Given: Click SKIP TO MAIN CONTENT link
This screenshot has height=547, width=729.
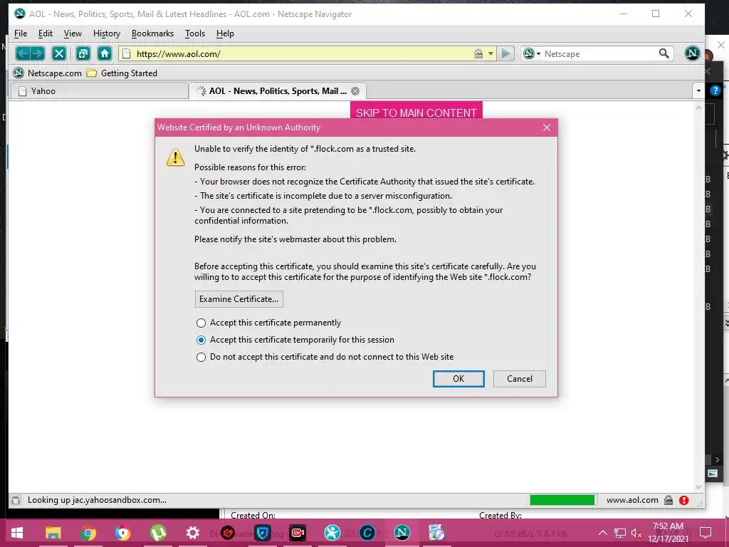Looking at the screenshot, I should coord(416,112).
